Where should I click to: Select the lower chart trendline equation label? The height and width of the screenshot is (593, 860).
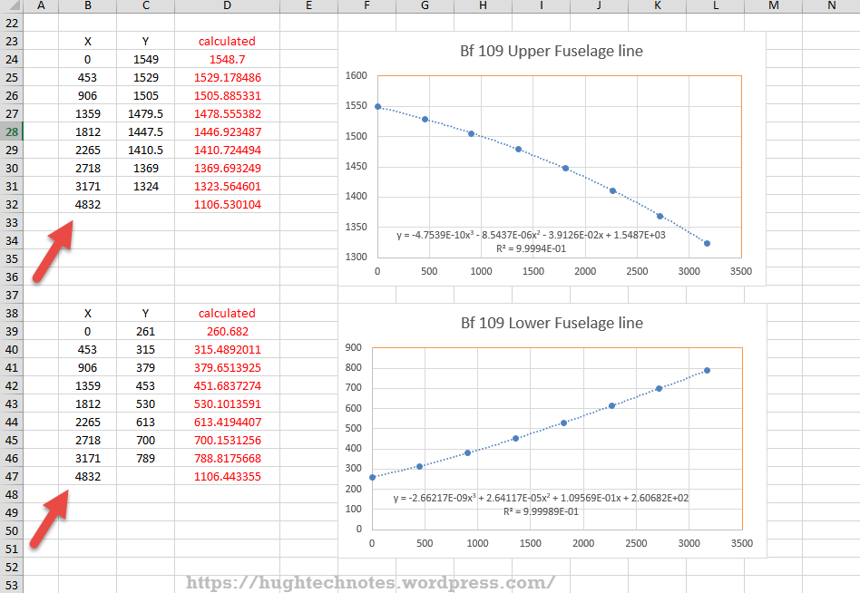(x=541, y=504)
